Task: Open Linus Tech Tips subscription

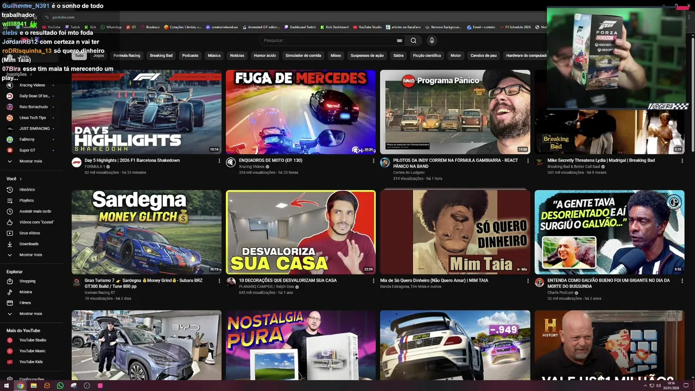Action: tap(33, 118)
